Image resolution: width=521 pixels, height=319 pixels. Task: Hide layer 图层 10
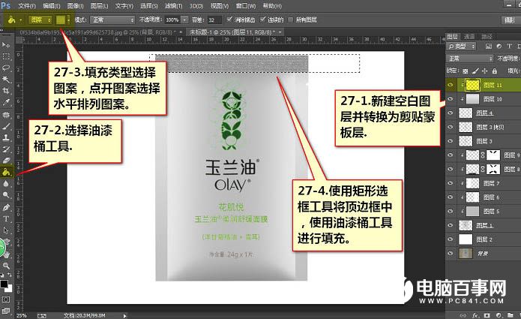(451, 99)
